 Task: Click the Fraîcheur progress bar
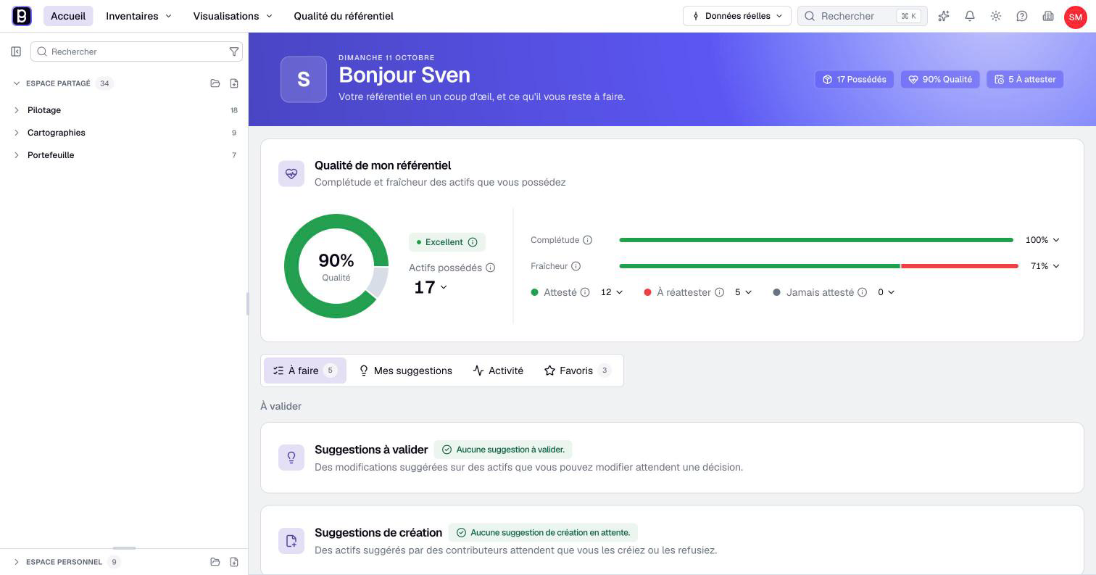point(818,266)
